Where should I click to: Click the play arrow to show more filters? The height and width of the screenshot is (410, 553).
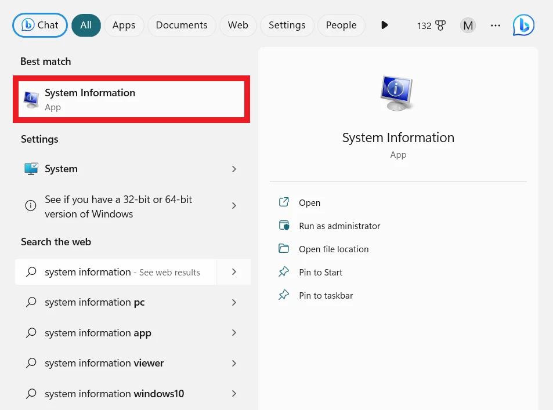pyautogui.click(x=384, y=25)
